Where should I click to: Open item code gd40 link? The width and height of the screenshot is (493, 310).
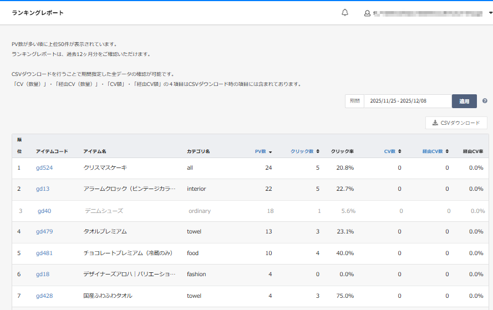coord(44,211)
